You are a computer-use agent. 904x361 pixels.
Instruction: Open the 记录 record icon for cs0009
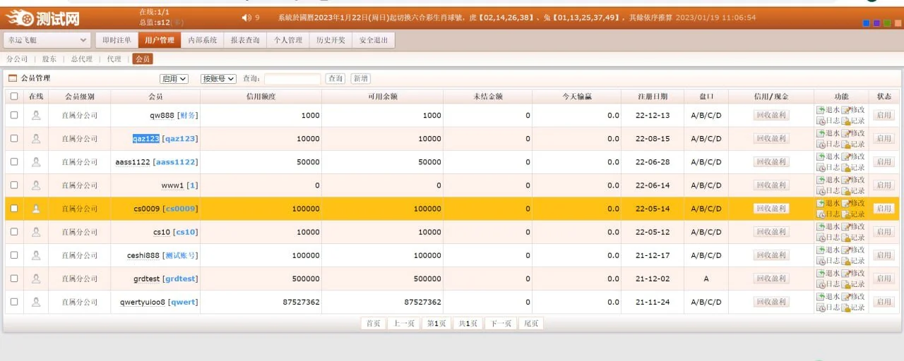845,214
